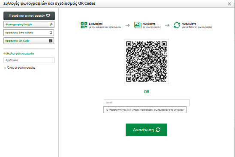Click the Email input field
235x157 pixels.
click(147, 103)
